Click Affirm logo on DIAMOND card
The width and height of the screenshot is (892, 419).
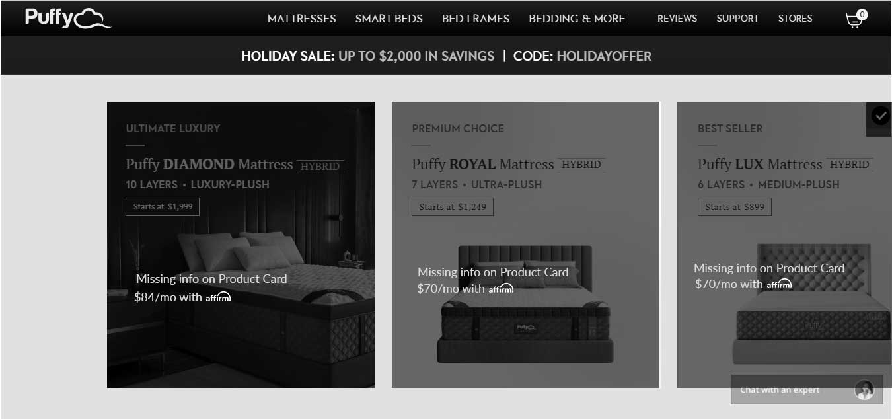pyautogui.click(x=218, y=297)
